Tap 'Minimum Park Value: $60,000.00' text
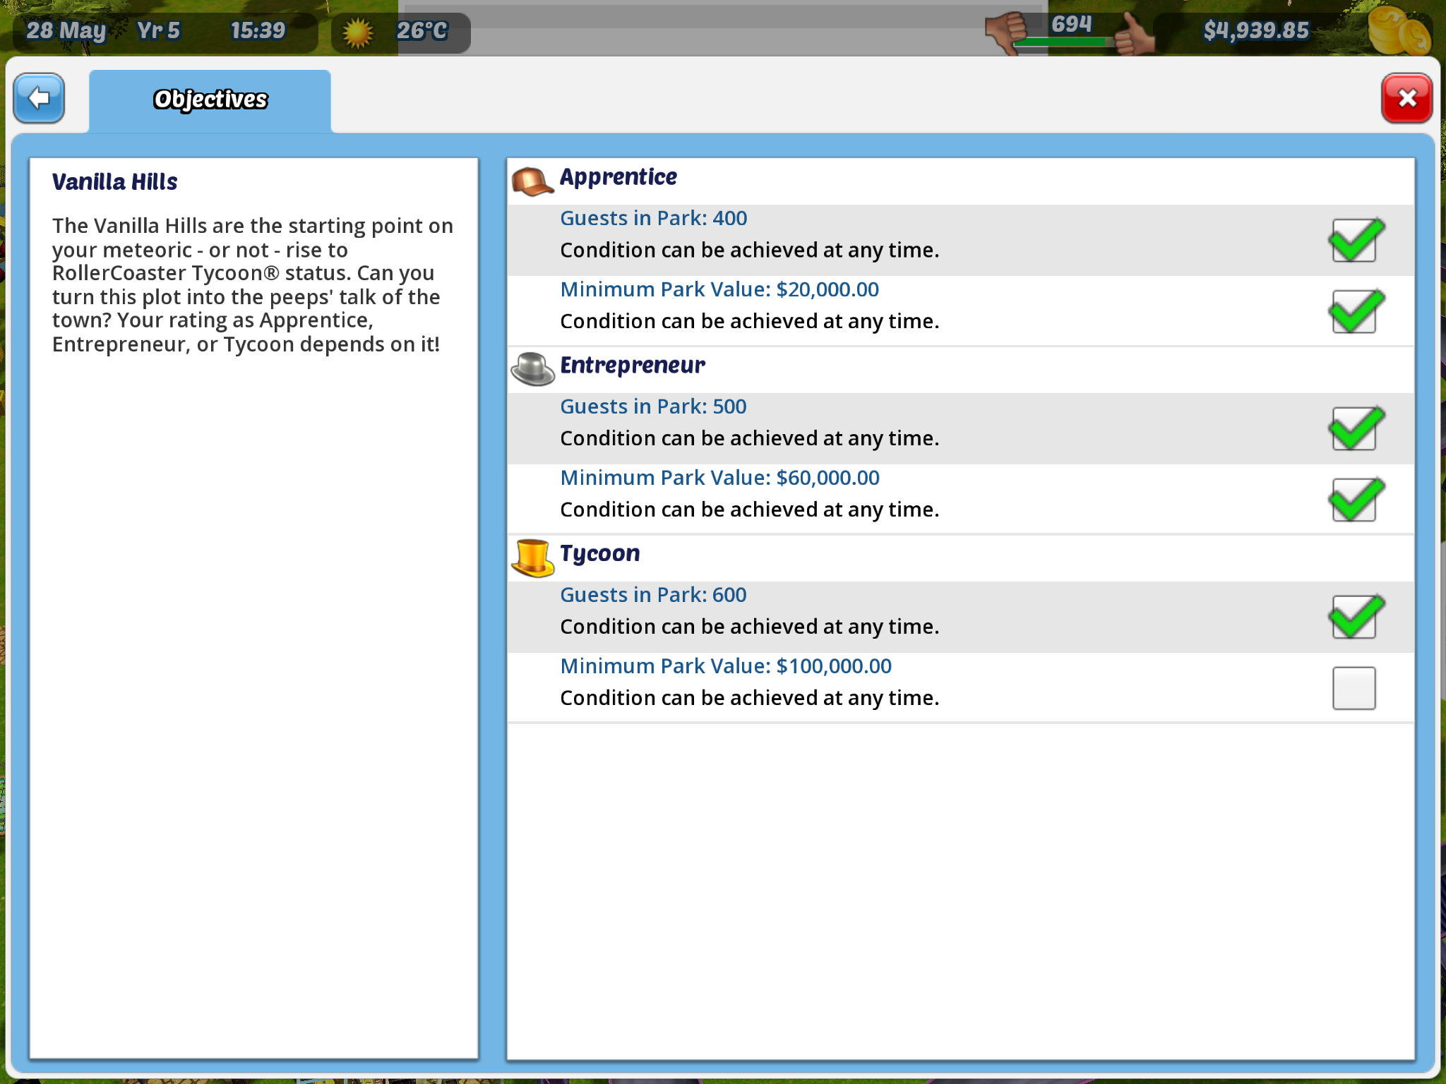The height and width of the screenshot is (1084, 1446). click(719, 478)
